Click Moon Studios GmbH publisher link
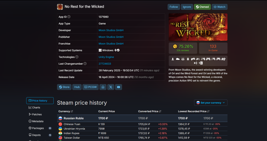The width and height of the screenshot is (267, 141). pyautogui.click(x=111, y=37)
